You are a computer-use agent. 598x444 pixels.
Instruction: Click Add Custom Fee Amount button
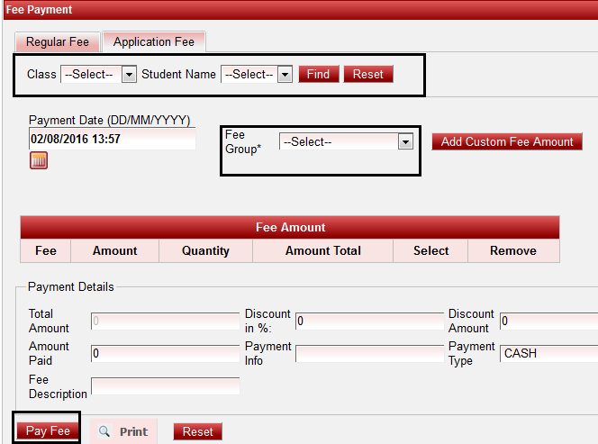507,142
